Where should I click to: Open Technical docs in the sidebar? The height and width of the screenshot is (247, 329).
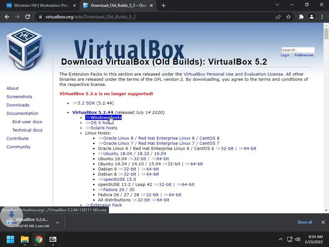point(27,130)
